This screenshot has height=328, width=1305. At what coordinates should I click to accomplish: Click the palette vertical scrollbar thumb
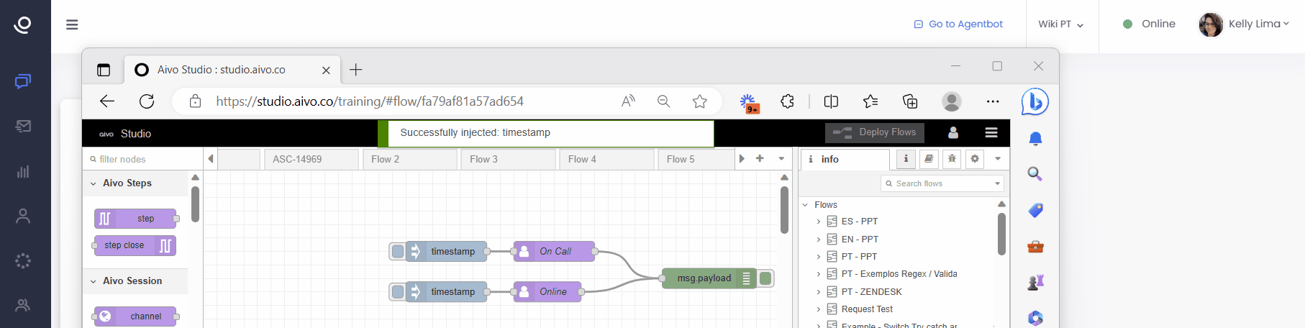(x=195, y=204)
